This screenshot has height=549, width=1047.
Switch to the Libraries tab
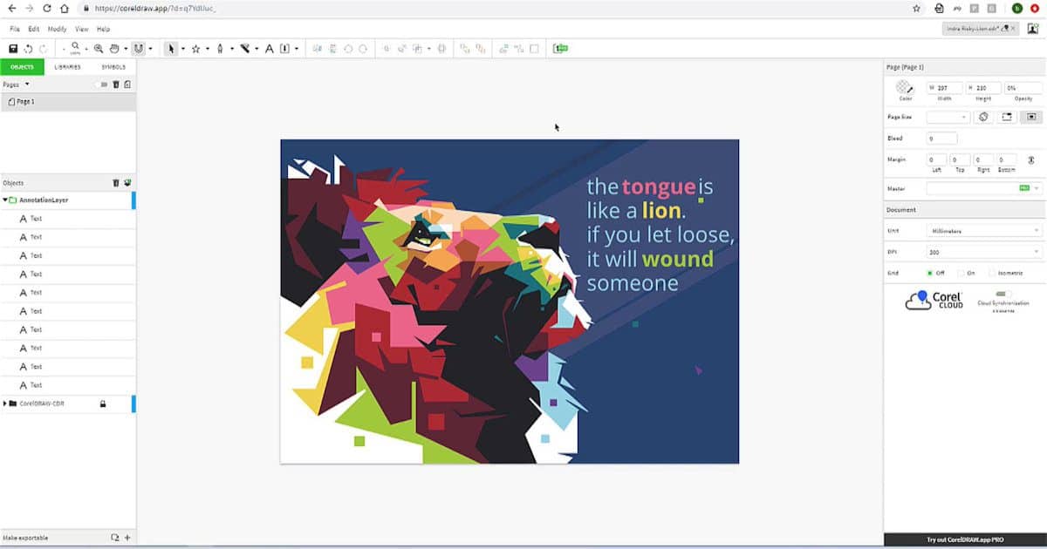(67, 67)
